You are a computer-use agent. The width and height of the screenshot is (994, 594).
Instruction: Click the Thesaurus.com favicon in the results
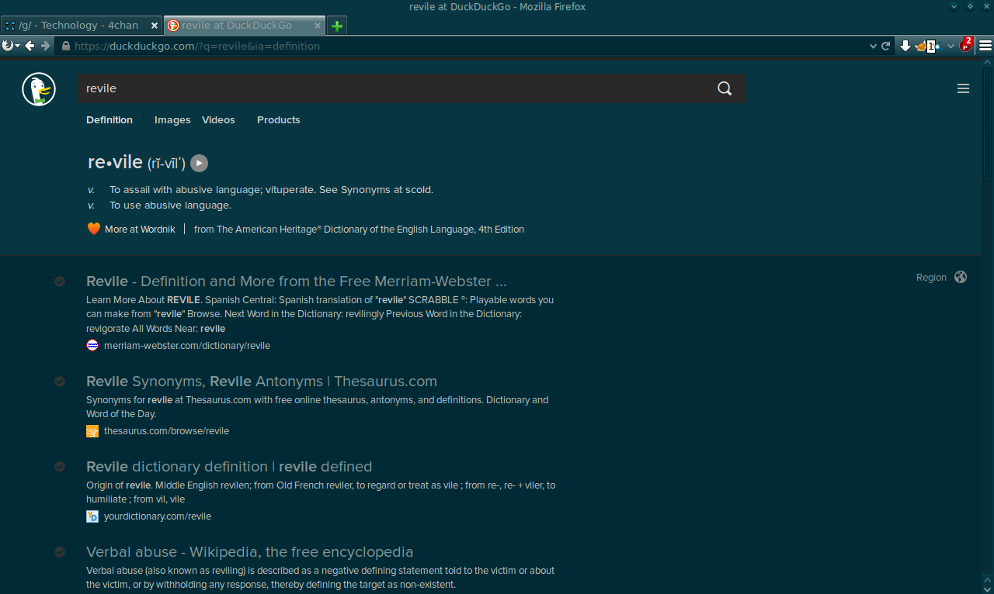tap(92, 430)
